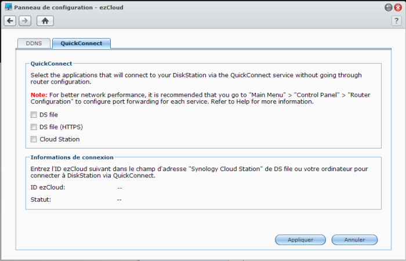This screenshot has height=261, width=406.
Task: Go to the control panel home icon
Action: tap(45, 21)
